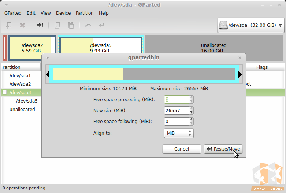Open the Partition menu
The height and width of the screenshot is (193, 286).
click(85, 13)
